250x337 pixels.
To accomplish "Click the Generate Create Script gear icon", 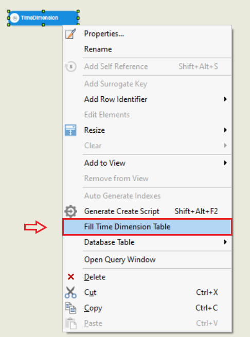I will point(70,211).
